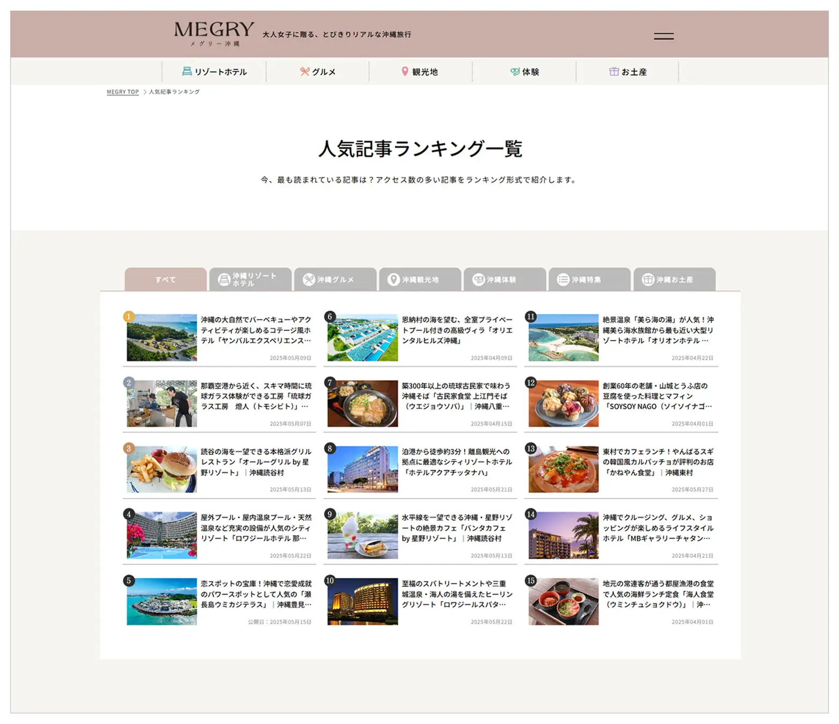Click the mask icon beside 体験
Viewport: 839px width, 724px height.
pyautogui.click(x=515, y=71)
